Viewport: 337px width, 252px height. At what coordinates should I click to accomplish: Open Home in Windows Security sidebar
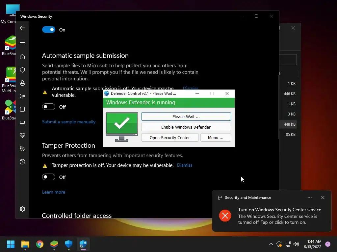(x=22, y=56)
